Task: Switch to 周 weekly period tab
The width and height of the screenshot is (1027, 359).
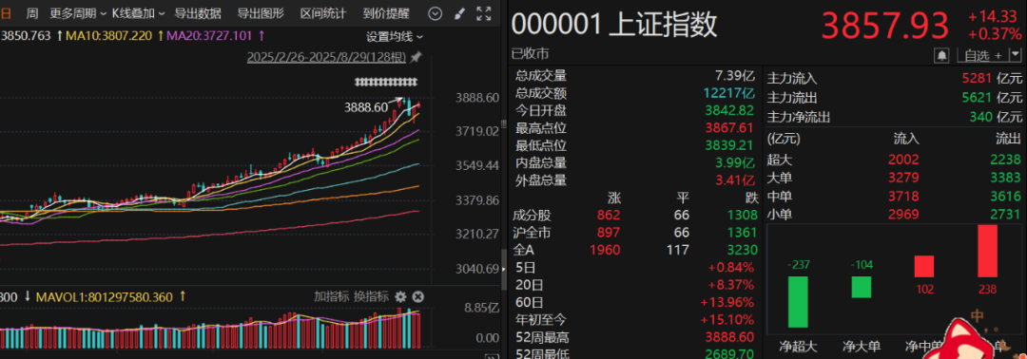Action: [x=32, y=13]
